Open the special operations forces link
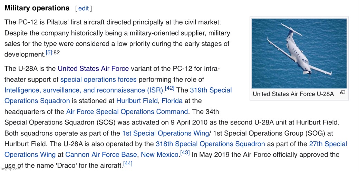 click(x=98, y=79)
